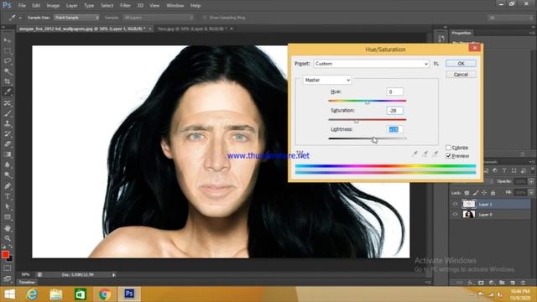The width and height of the screenshot is (537, 302).
Task: Click the layer mask icon in Layers panel footer
Action: pyautogui.click(x=481, y=283)
